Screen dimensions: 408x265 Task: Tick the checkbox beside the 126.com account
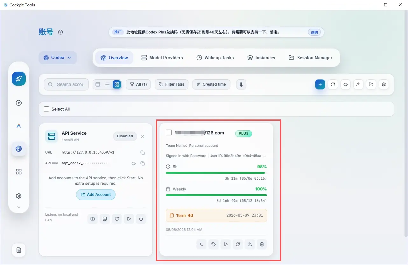tap(169, 132)
